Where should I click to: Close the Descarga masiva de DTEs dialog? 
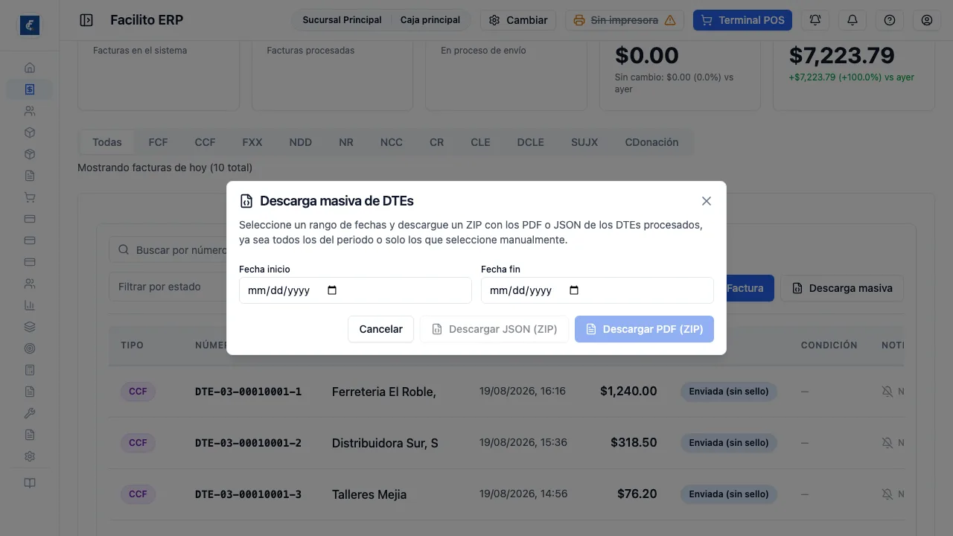(707, 201)
